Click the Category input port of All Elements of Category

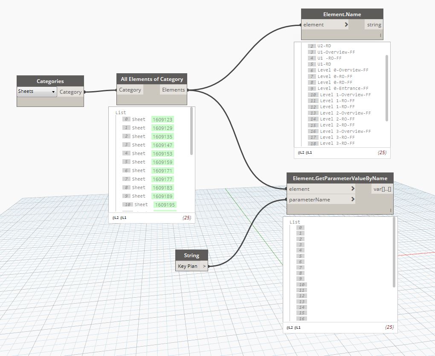[x=130, y=89]
